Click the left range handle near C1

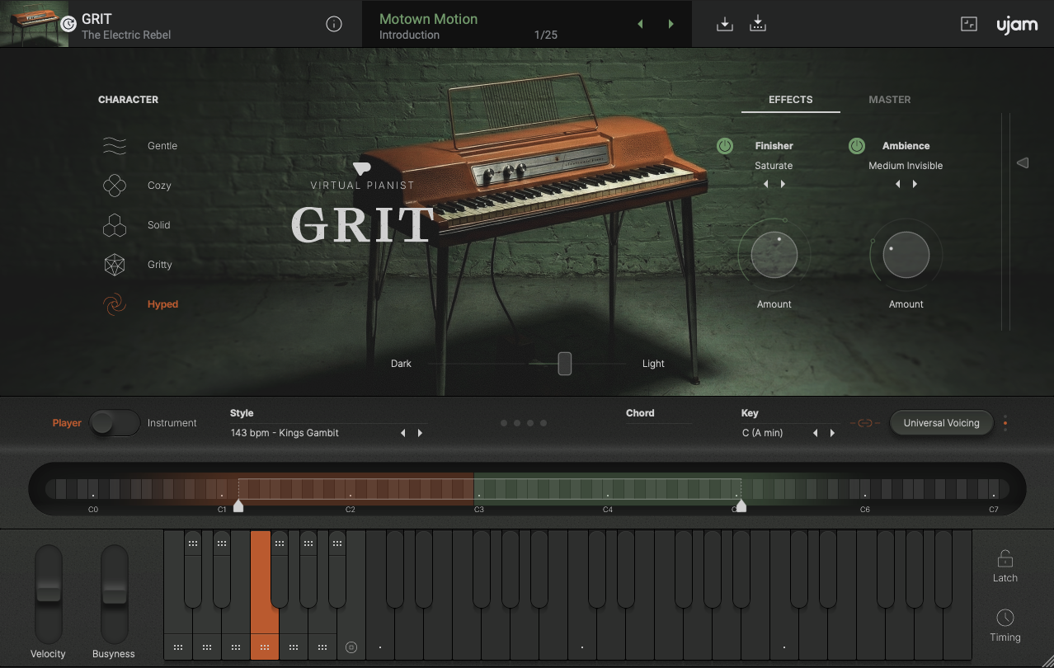(x=238, y=506)
